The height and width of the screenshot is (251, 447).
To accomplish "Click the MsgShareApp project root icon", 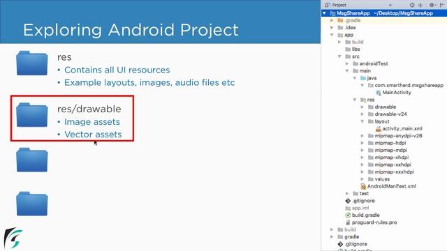I will coord(332,13).
